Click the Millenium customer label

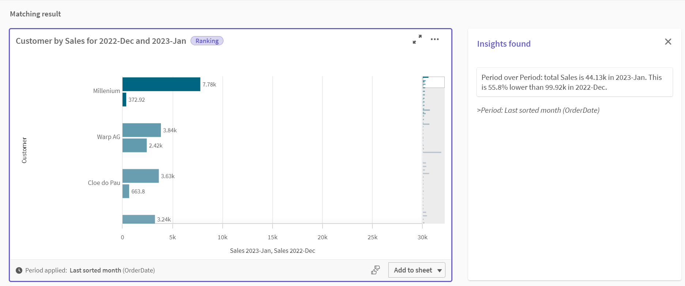pos(106,91)
